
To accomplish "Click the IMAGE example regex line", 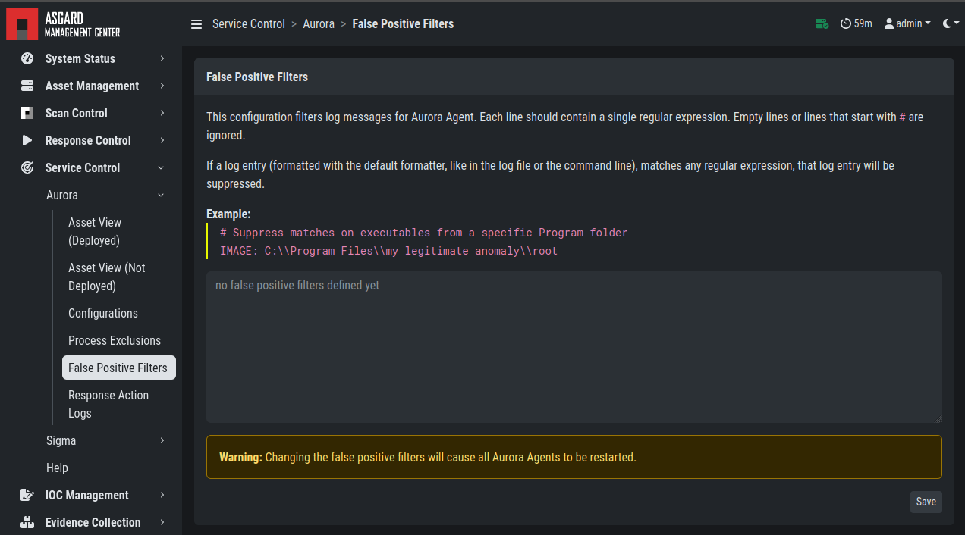I will click(x=388, y=251).
